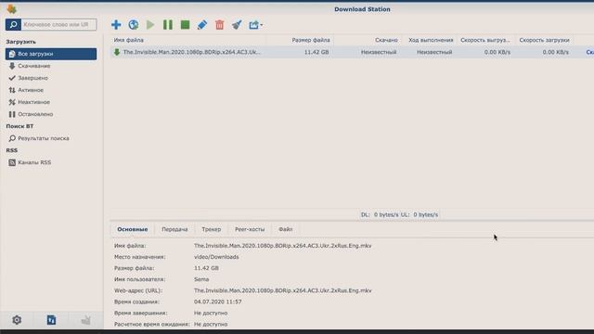594x334 pixels.
Task: Sort by the 'Скорость загрузки' column header
Action: (x=545, y=40)
